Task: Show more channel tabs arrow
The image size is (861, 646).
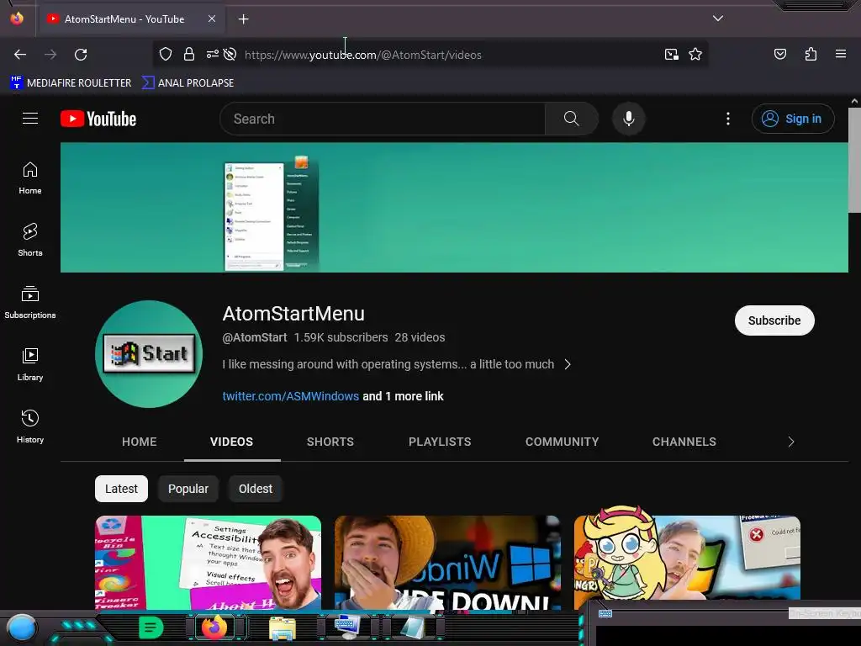Action: point(790,442)
